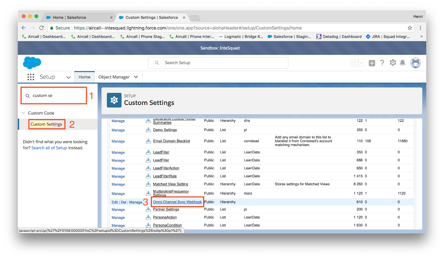Open the Omni-Channel Sync Webhook link
This screenshot has width=444, height=259.
click(x=177, y=202)
